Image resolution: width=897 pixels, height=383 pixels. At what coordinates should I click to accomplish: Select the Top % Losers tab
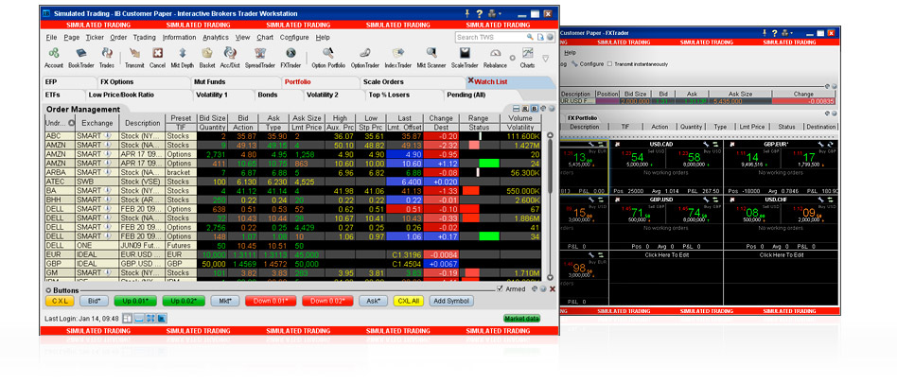(x=389, y=95)
